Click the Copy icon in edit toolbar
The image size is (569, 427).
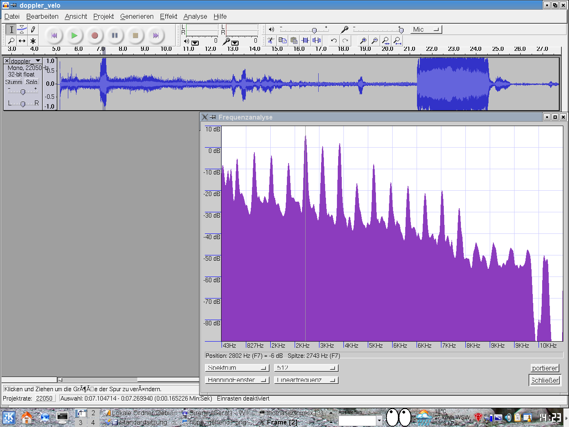tap(282, 40)
